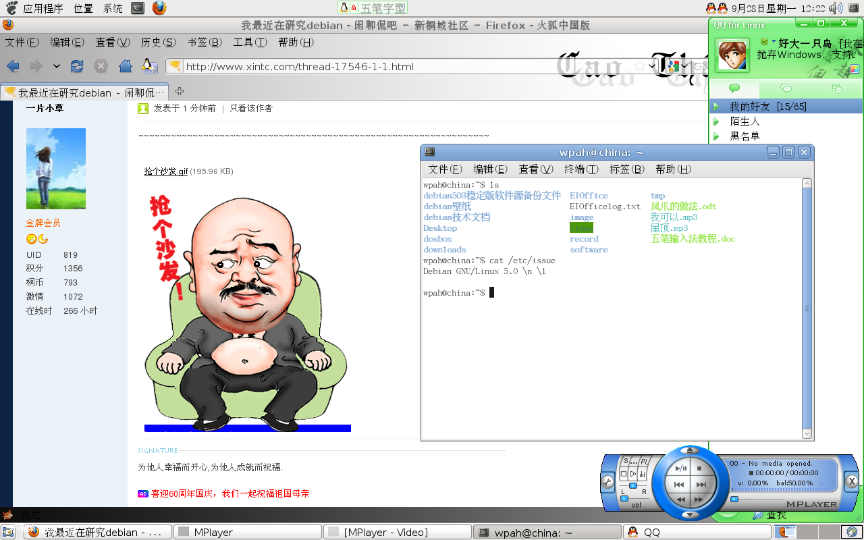
Task: Click the Firefox home icon
Action: (125, 66)
